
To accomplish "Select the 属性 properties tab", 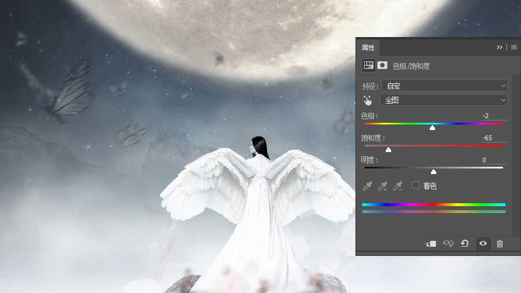I will pos(368,47).
